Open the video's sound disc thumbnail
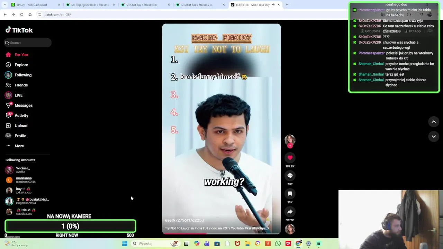The height and width of the screenshot is (249, 443). point(290,229)
